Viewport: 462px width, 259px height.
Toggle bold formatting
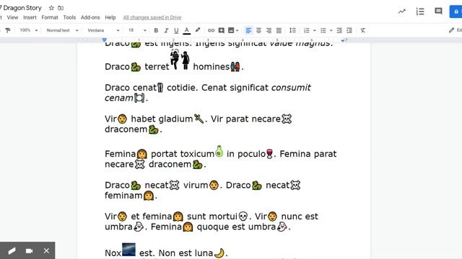tap(156, 30)
